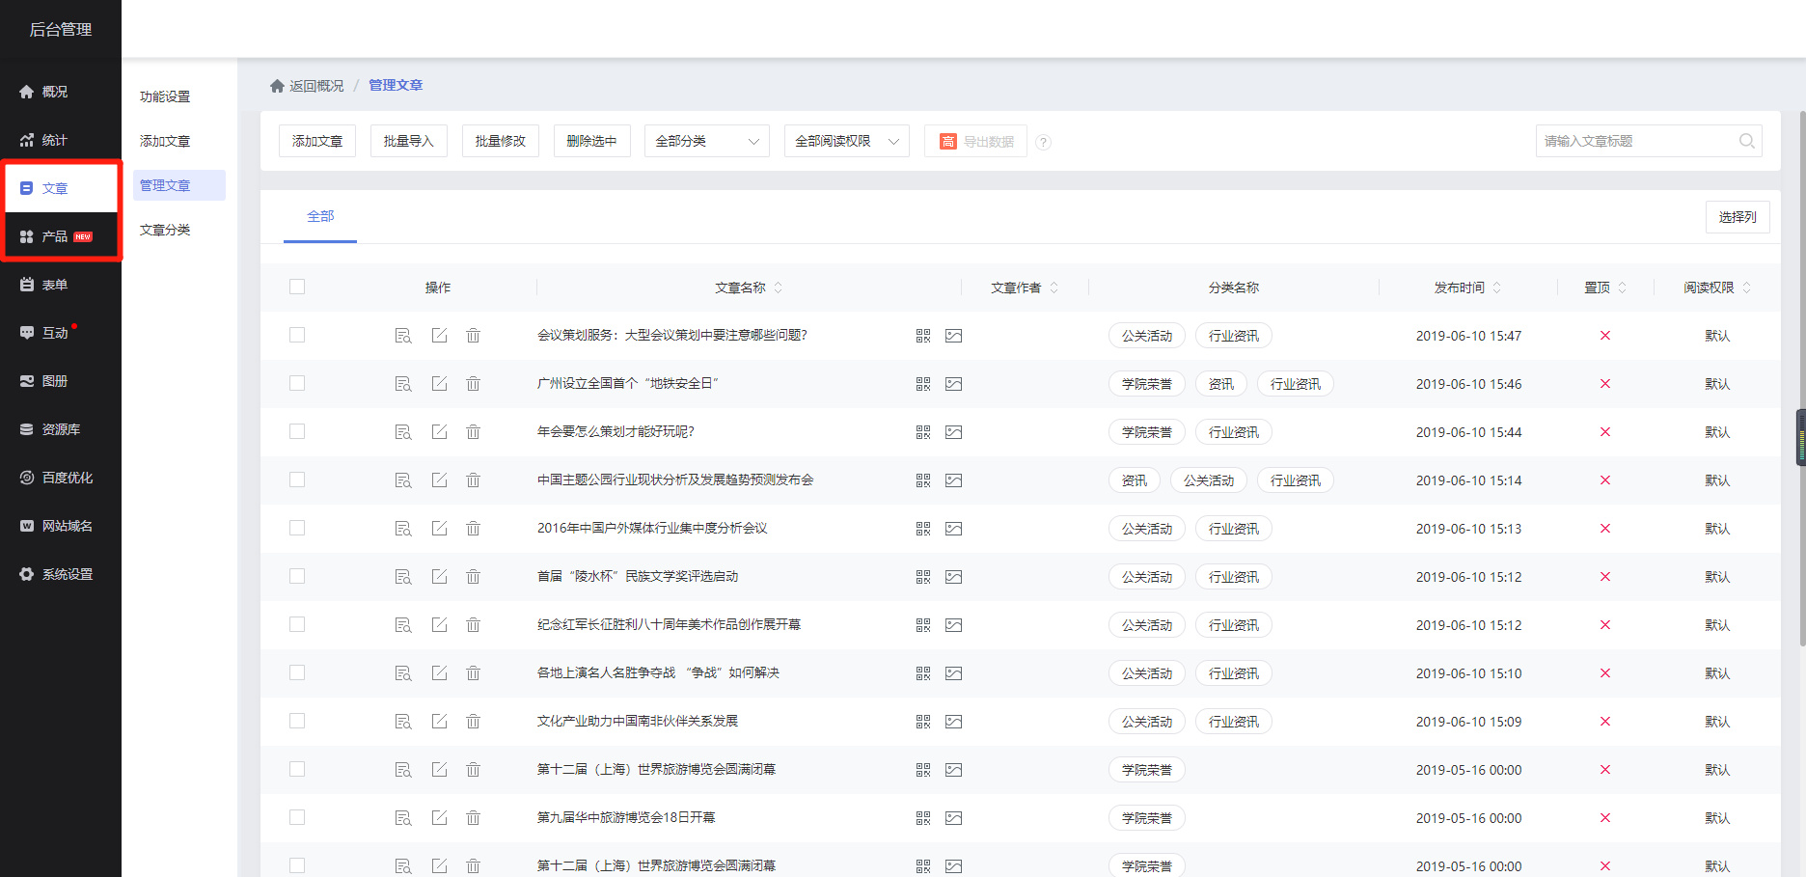1806x877 pixels.
Task: Switch to the 全部 tab
Action: click(319, 216)
